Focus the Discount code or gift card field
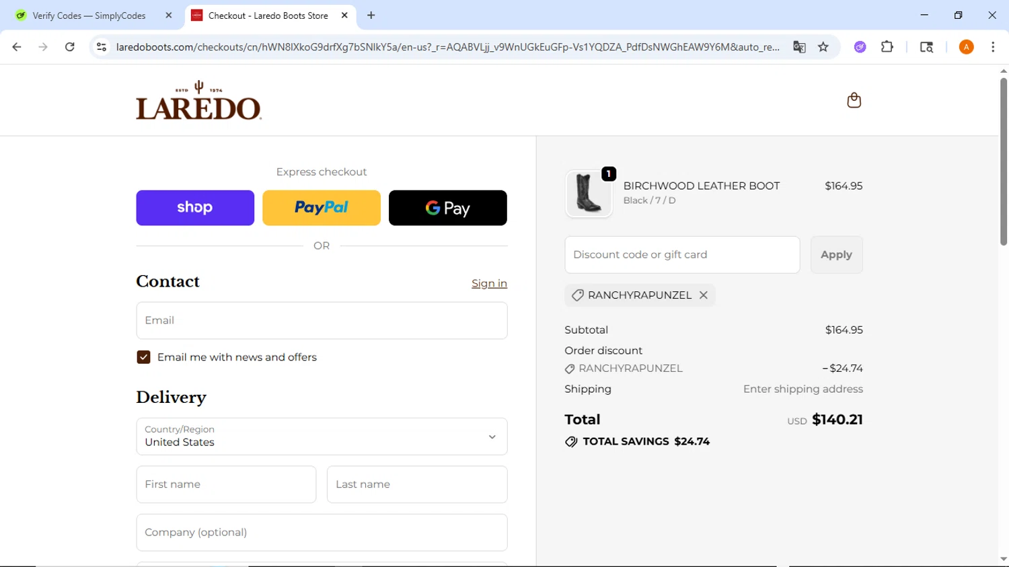 click(682, 255)
